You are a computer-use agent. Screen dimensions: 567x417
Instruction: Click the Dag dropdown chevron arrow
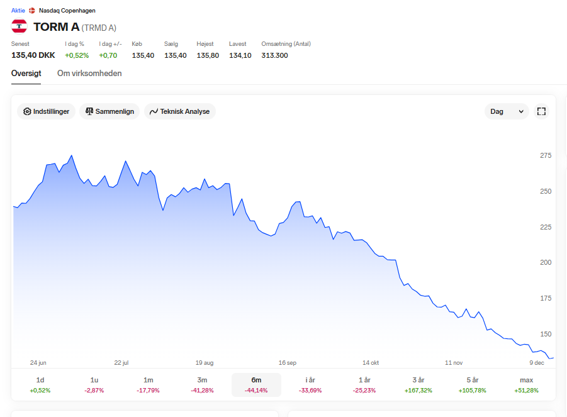pyautogui.click(x=521, y=112)
